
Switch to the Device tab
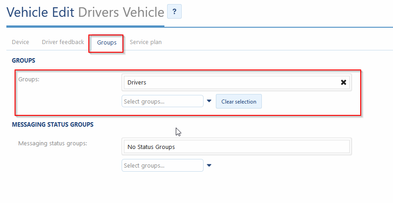pos(20,42)
